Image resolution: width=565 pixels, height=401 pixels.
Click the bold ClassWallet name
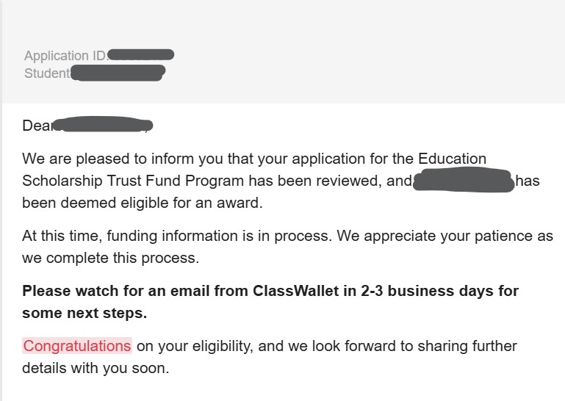tap(295, 291)
